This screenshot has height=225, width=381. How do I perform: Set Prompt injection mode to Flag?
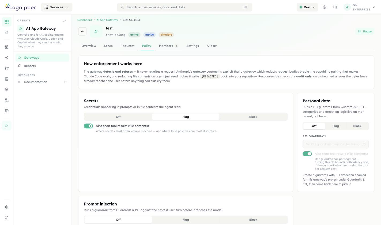click(186, 220)
